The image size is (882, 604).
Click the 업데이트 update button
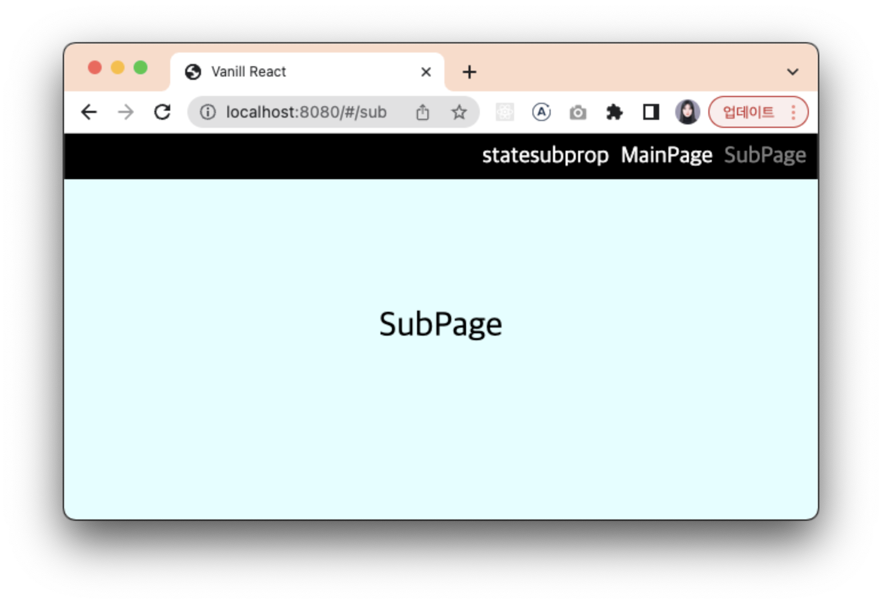(748, 112)
